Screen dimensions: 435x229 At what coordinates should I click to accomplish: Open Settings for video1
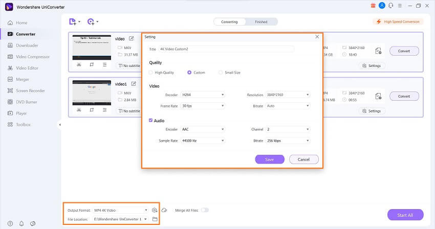pos(372,111)
